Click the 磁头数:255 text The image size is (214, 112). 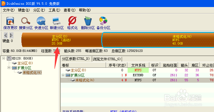(73, 51)
